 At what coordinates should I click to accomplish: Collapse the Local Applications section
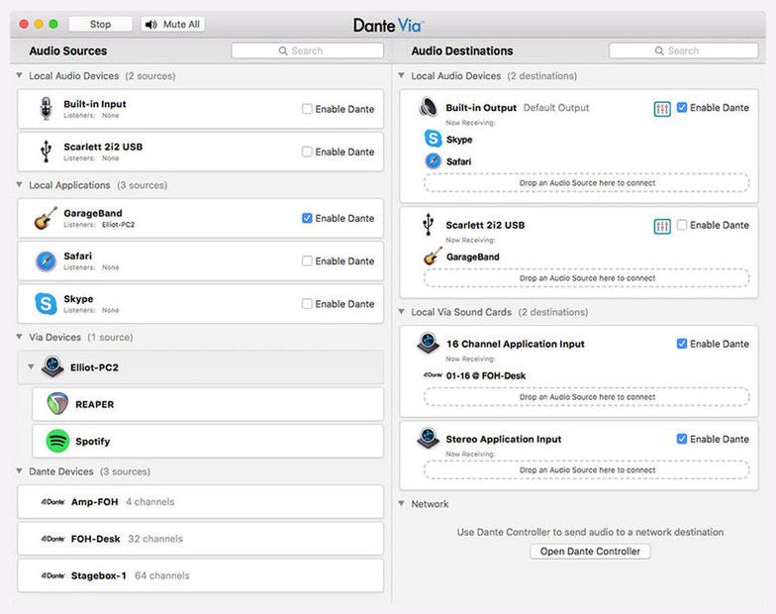click(x=19, y=184)
